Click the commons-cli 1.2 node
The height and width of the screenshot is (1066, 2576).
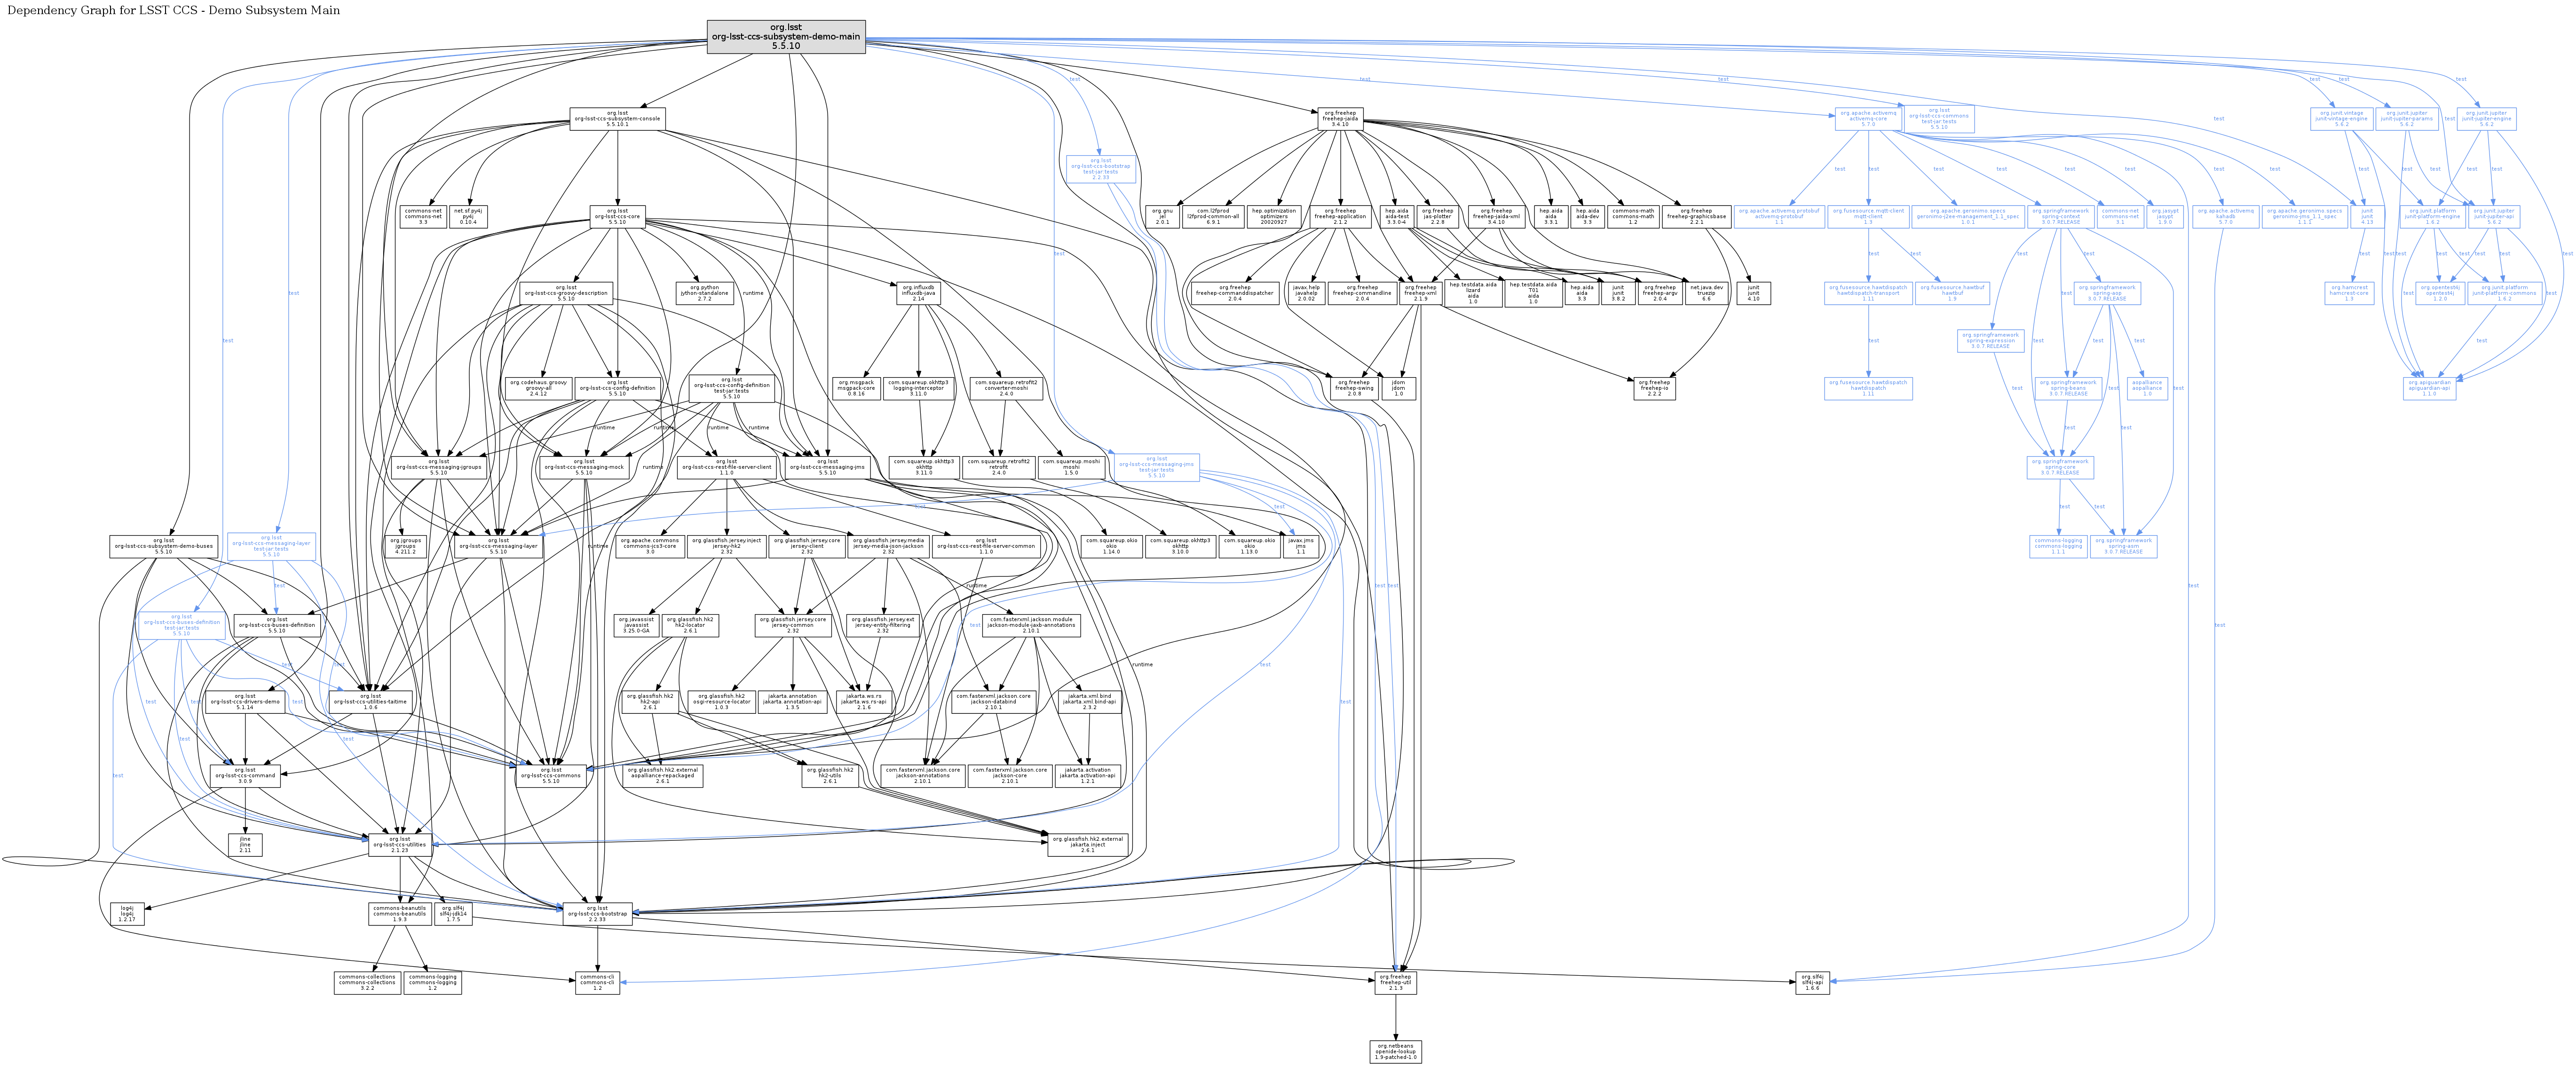[x=597, y=982]
